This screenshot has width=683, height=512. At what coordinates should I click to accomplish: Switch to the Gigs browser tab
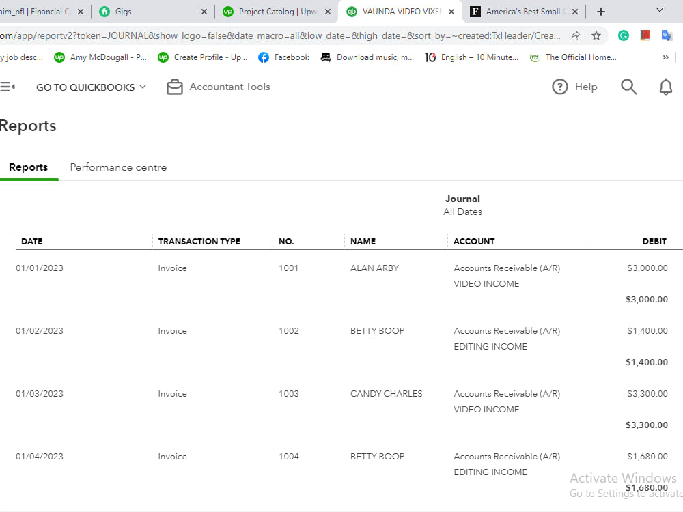(x=153, y=12)
